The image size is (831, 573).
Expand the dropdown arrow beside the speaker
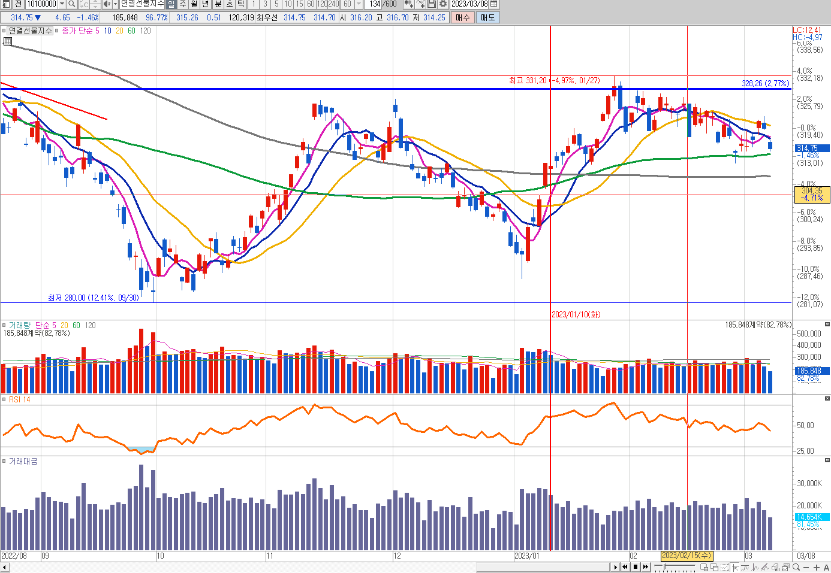115,4
